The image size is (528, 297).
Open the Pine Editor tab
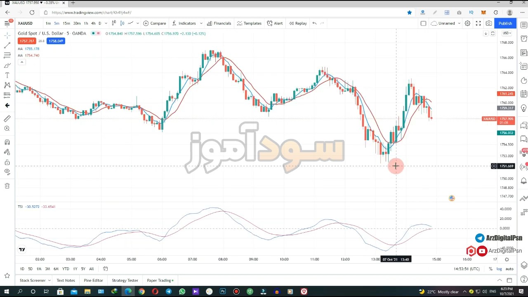click(93, 280)
